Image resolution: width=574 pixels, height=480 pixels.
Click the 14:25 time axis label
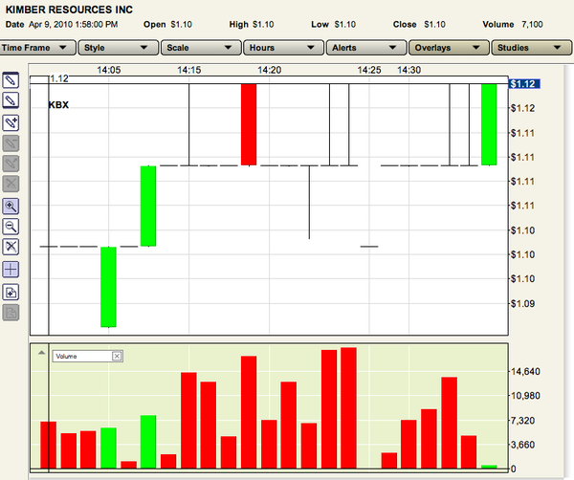(369, 70)
